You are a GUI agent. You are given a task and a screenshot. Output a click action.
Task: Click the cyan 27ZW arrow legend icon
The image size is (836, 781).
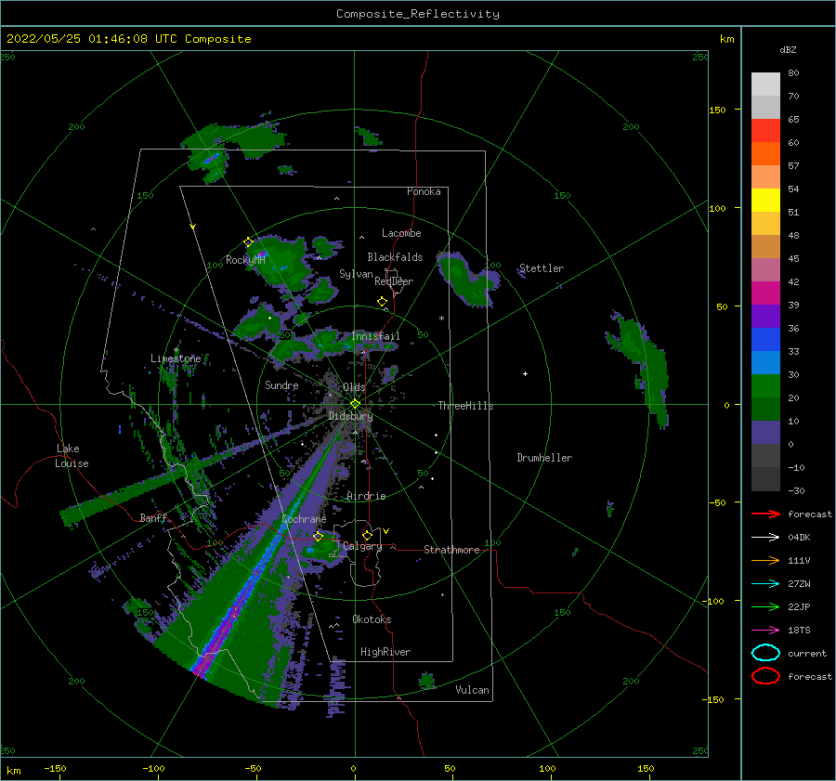tap(765, 584)
